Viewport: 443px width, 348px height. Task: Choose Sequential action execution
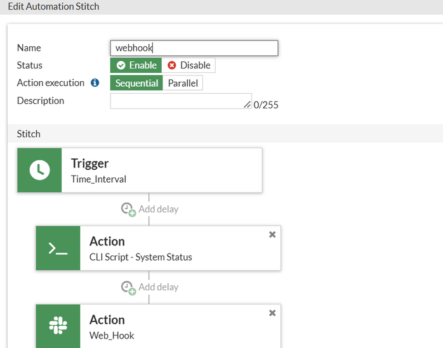136,83
